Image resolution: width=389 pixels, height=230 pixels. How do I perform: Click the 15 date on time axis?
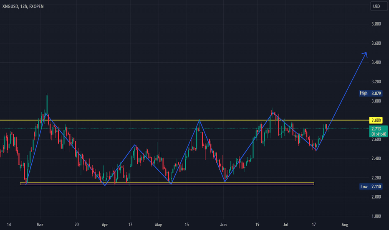click(187, 225)
